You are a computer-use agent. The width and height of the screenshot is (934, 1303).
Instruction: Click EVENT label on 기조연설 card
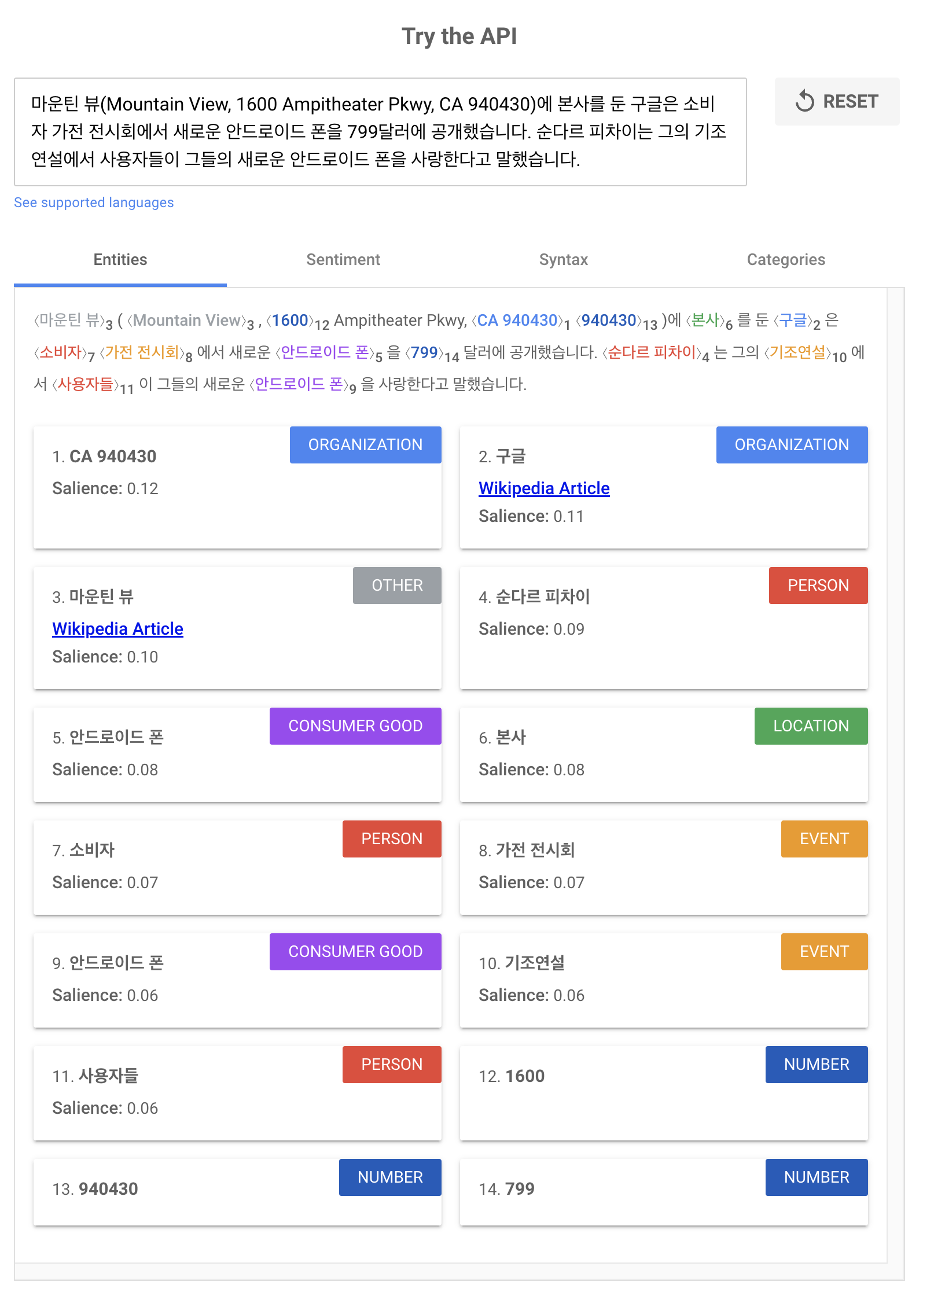click(824, 952)
